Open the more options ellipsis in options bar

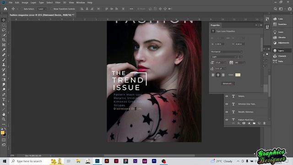131,9
